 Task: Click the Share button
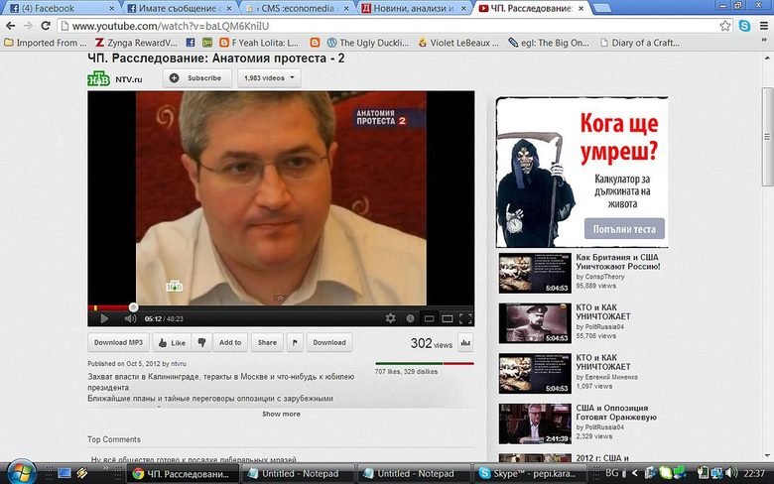(x=267, y=342)
